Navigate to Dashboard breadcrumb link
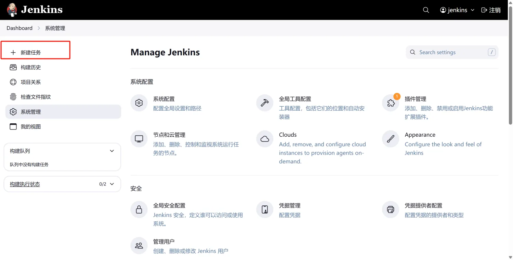Screen dimensions: 513x260 [19, 28]
